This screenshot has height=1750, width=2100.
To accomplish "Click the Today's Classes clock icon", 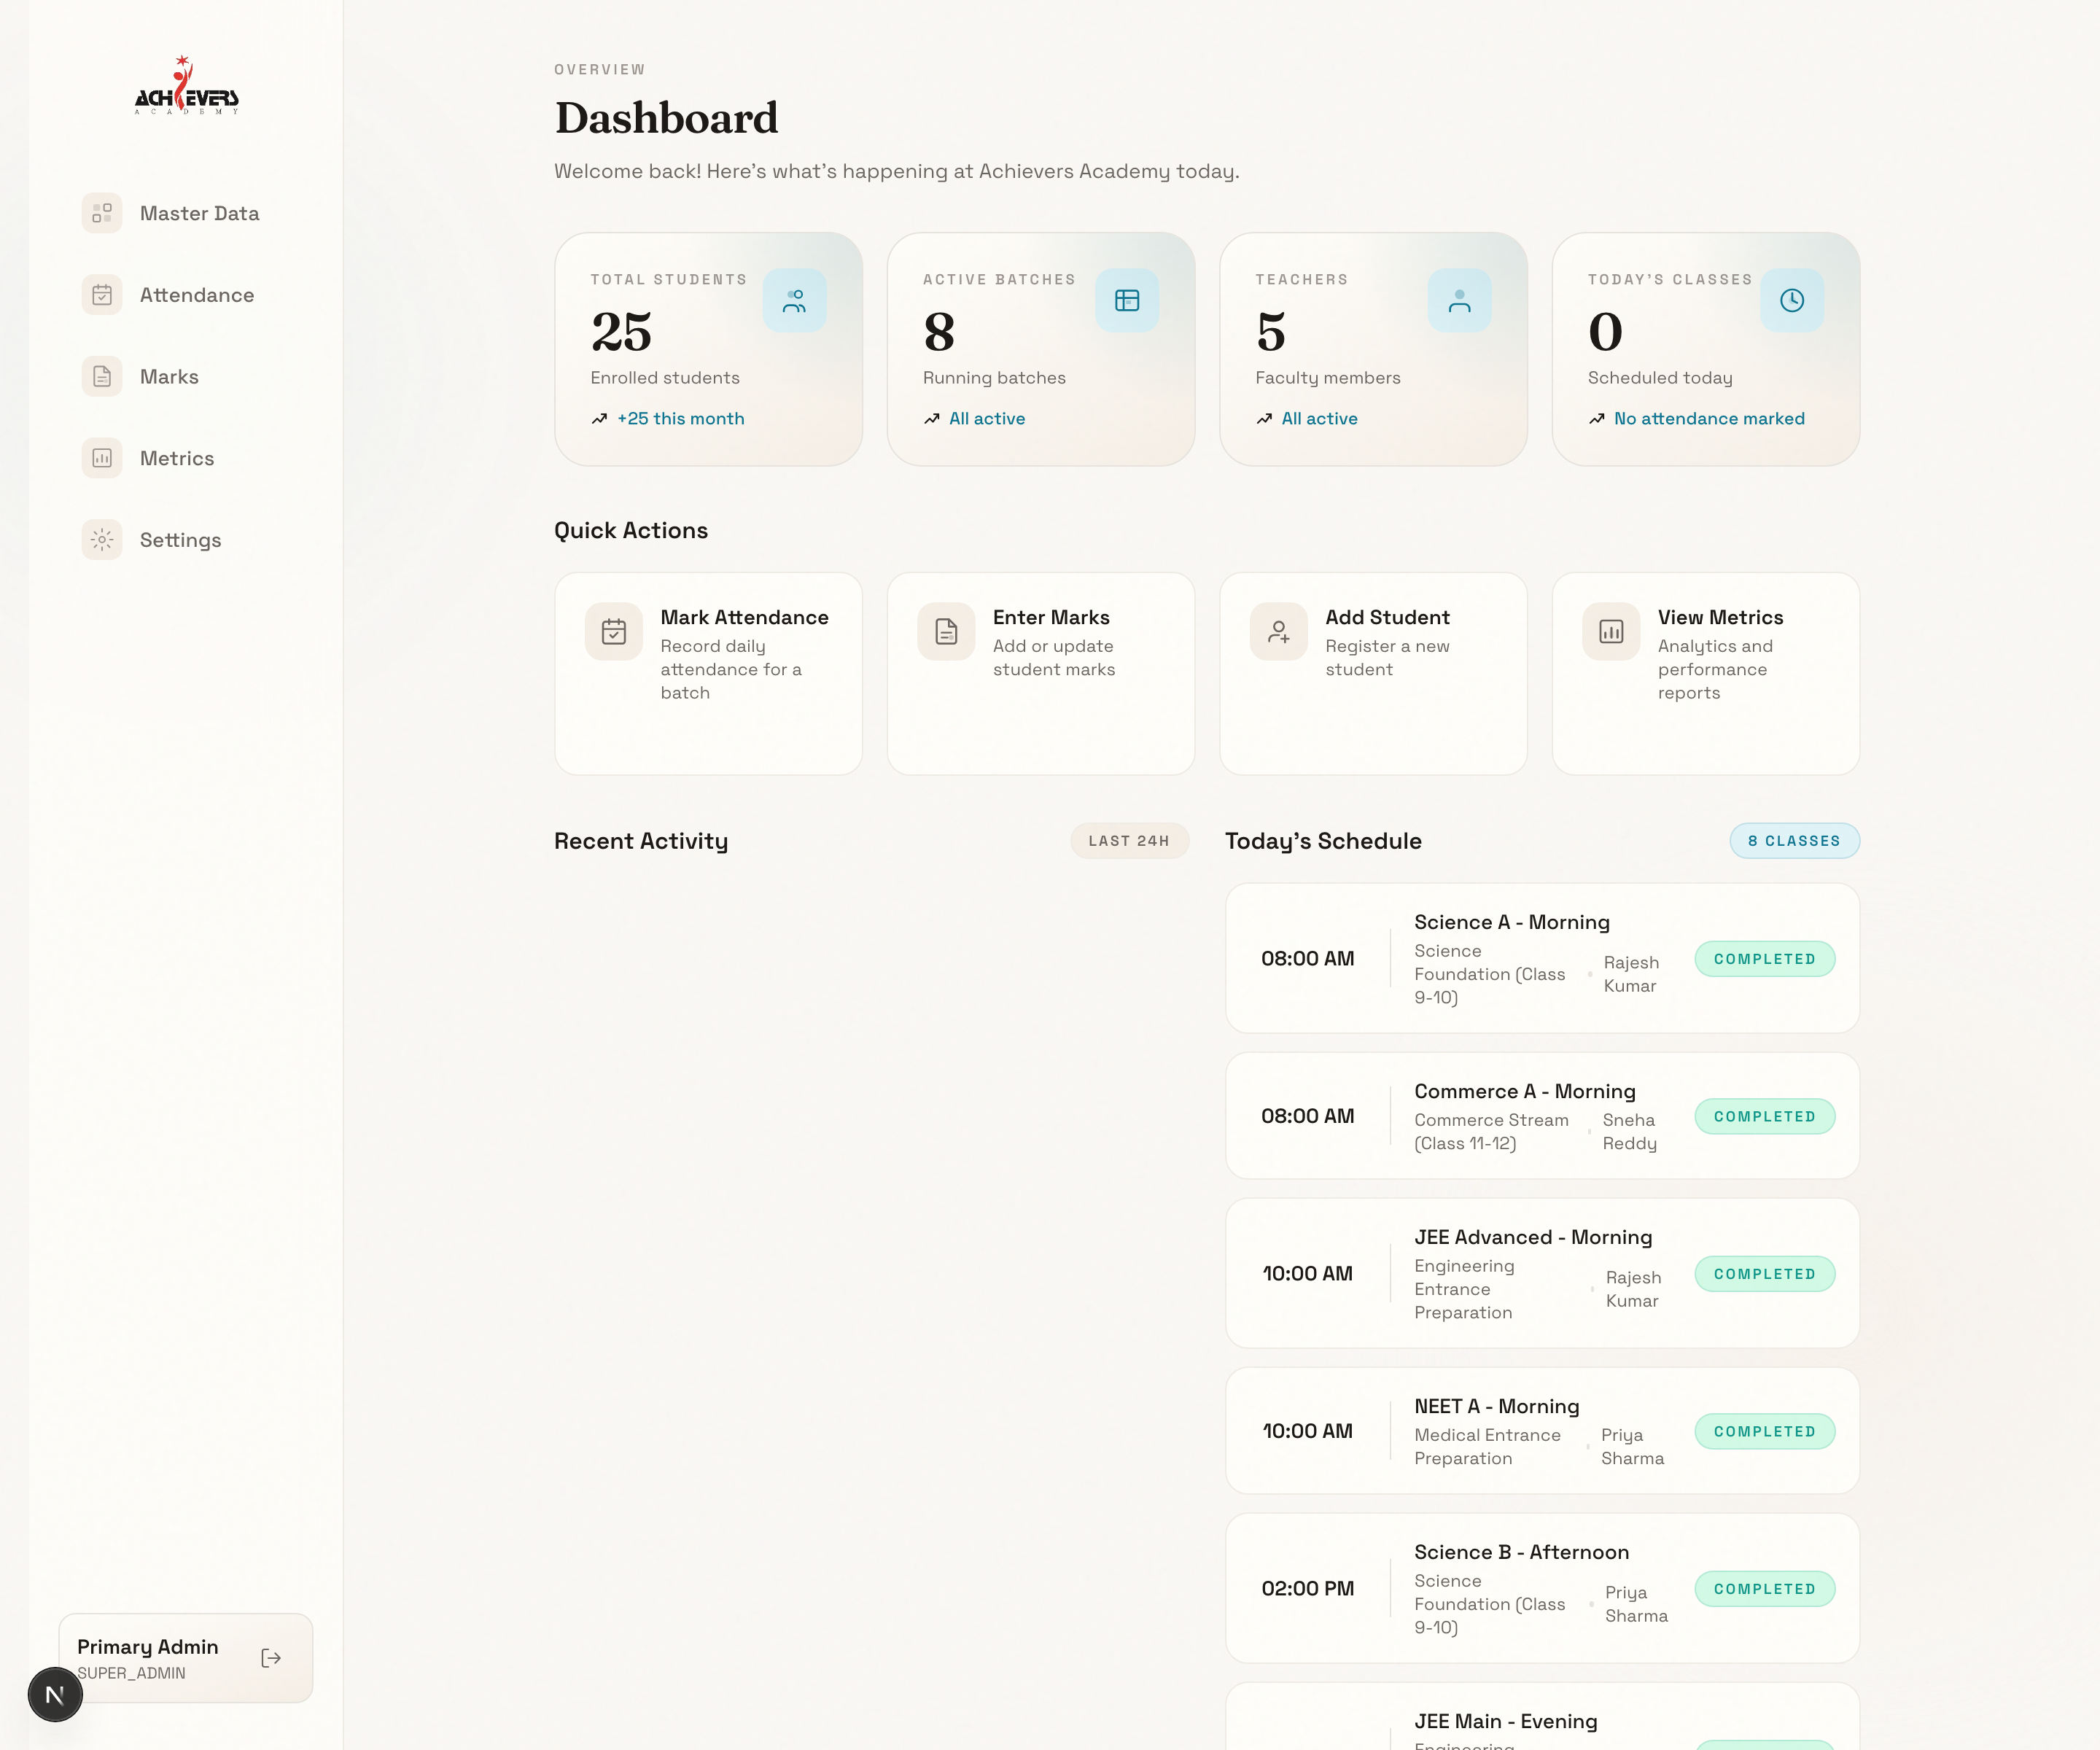I will tap(1791, 300).
